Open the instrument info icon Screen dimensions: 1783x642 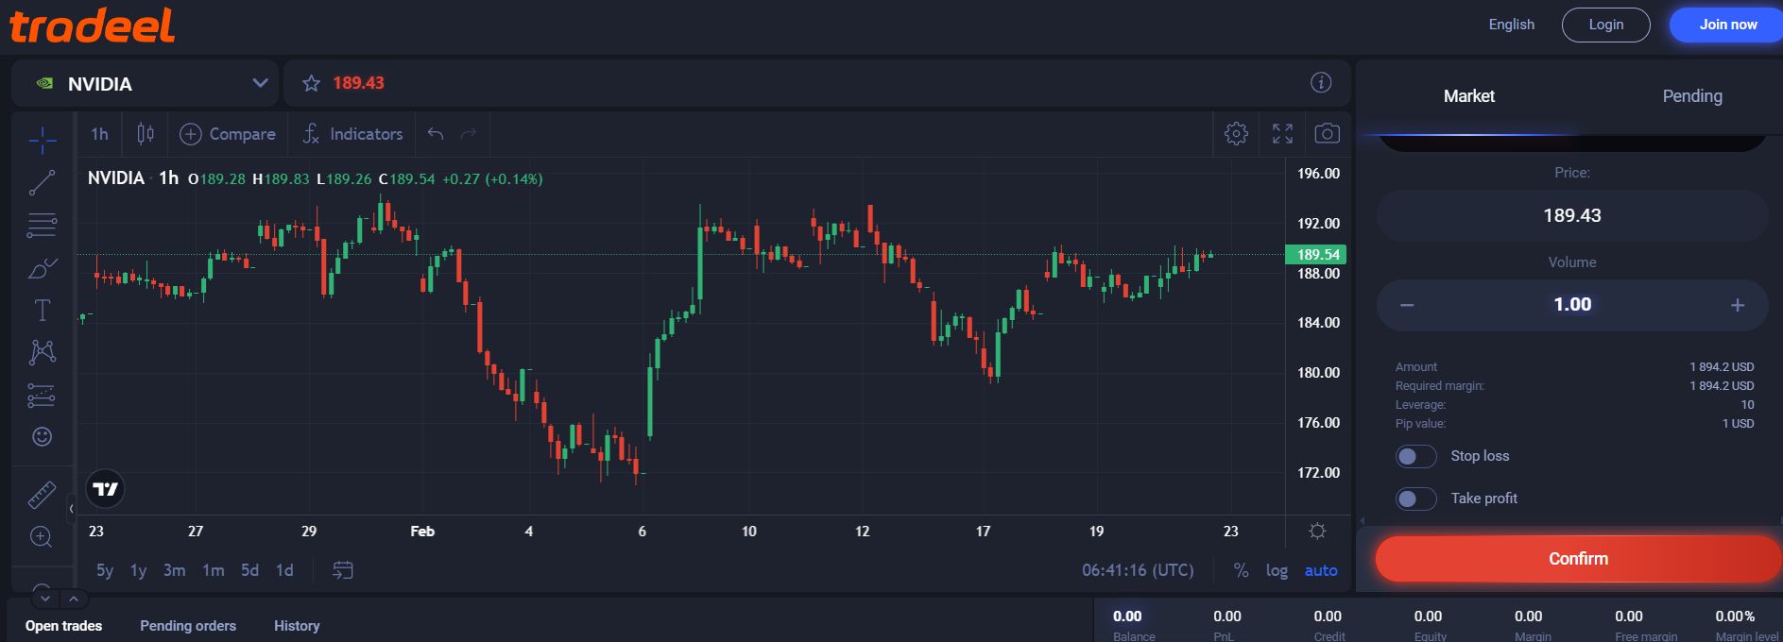click(1321, 83)
